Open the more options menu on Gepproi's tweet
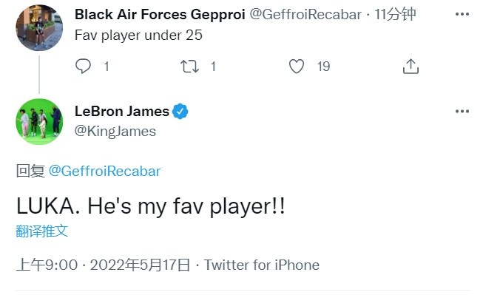Image resolution: width=483 pixels, height=295 pixels. (x=462, y=14)
